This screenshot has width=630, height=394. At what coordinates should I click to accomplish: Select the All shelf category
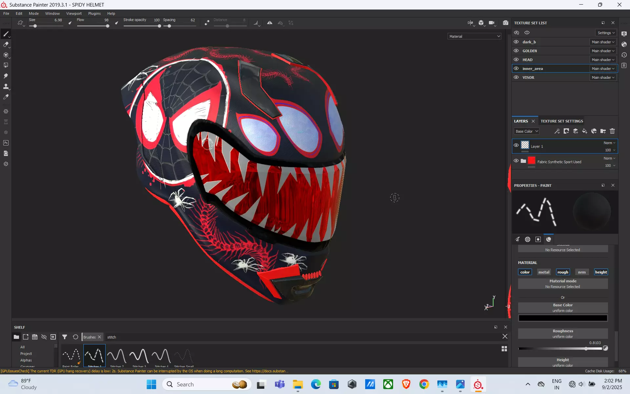pos(22,347)
